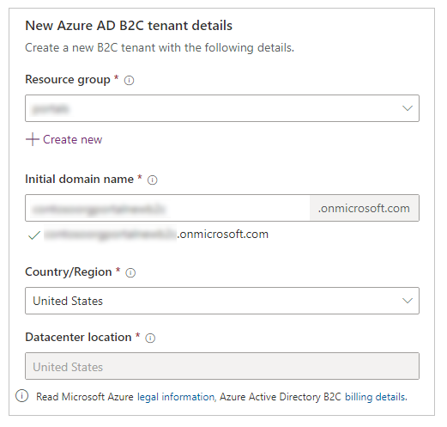Expand the Country/Region chevron arrow

(x=408, y=301)
